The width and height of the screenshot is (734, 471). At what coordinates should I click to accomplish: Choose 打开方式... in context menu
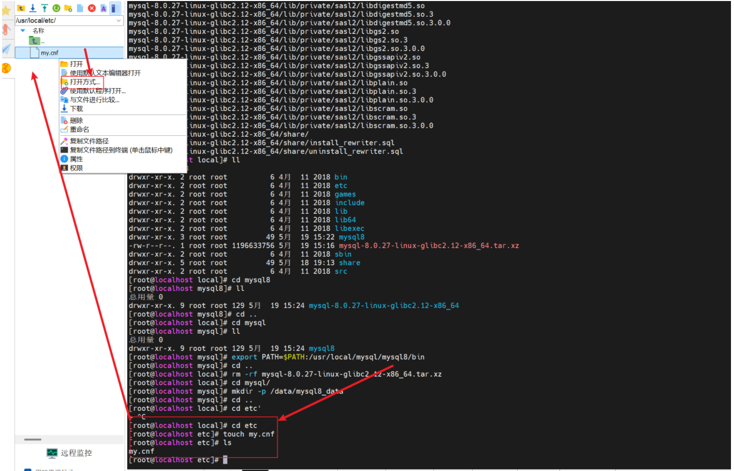(85, 82)
